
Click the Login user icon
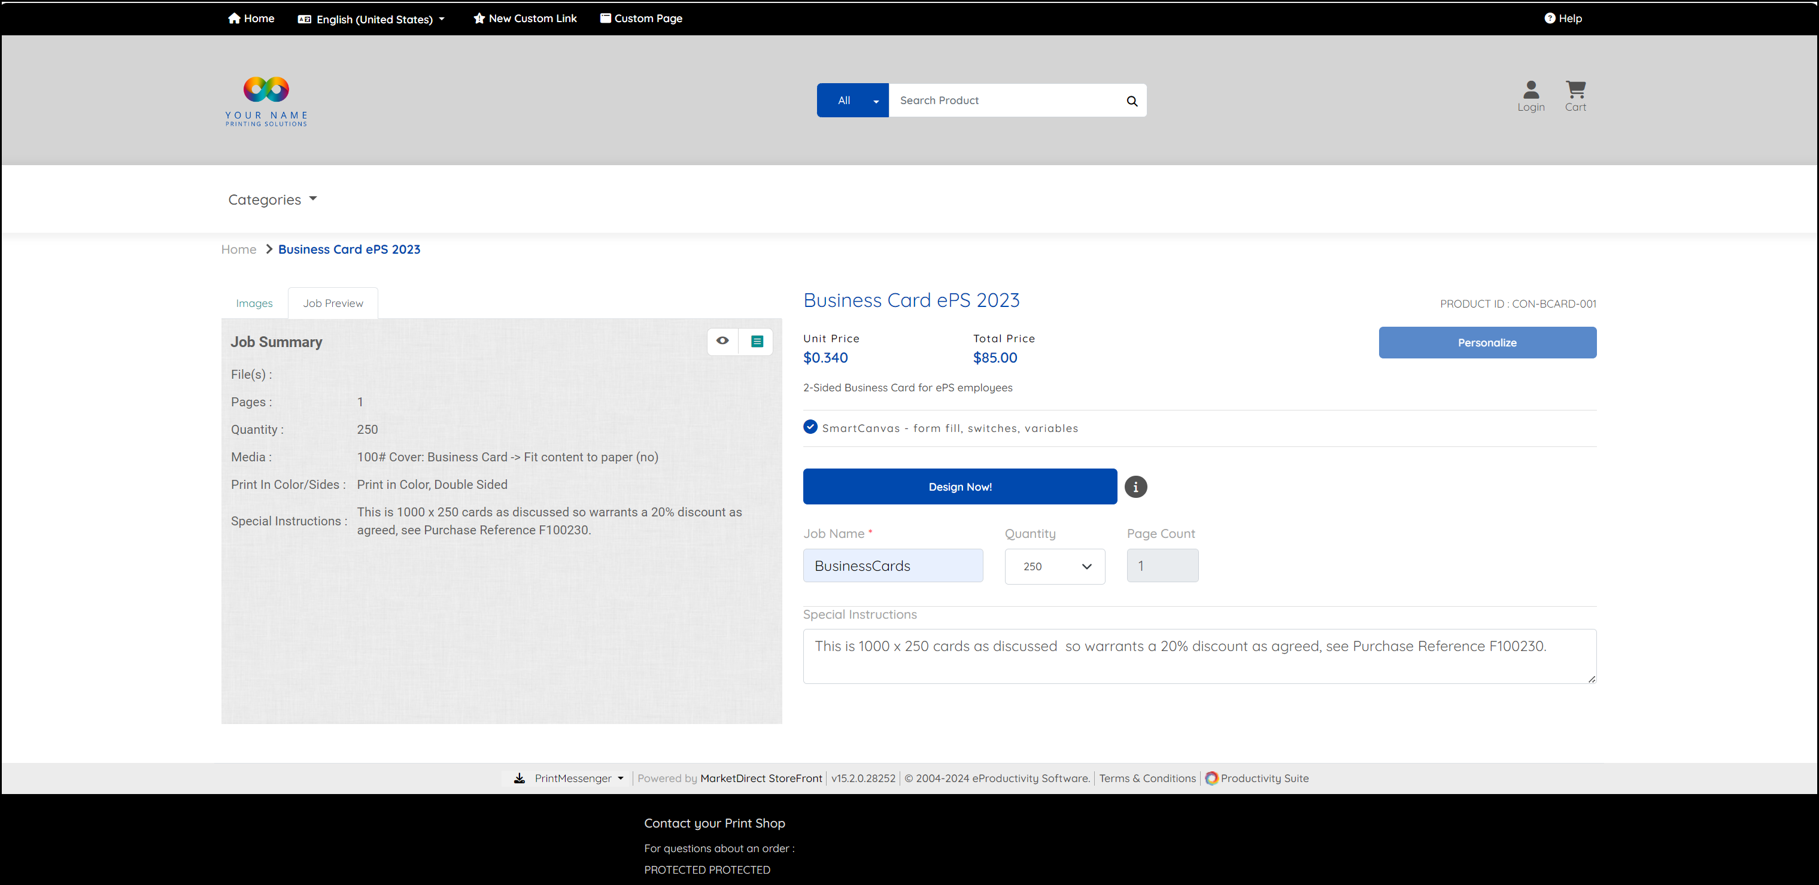tap(1531, 90)
